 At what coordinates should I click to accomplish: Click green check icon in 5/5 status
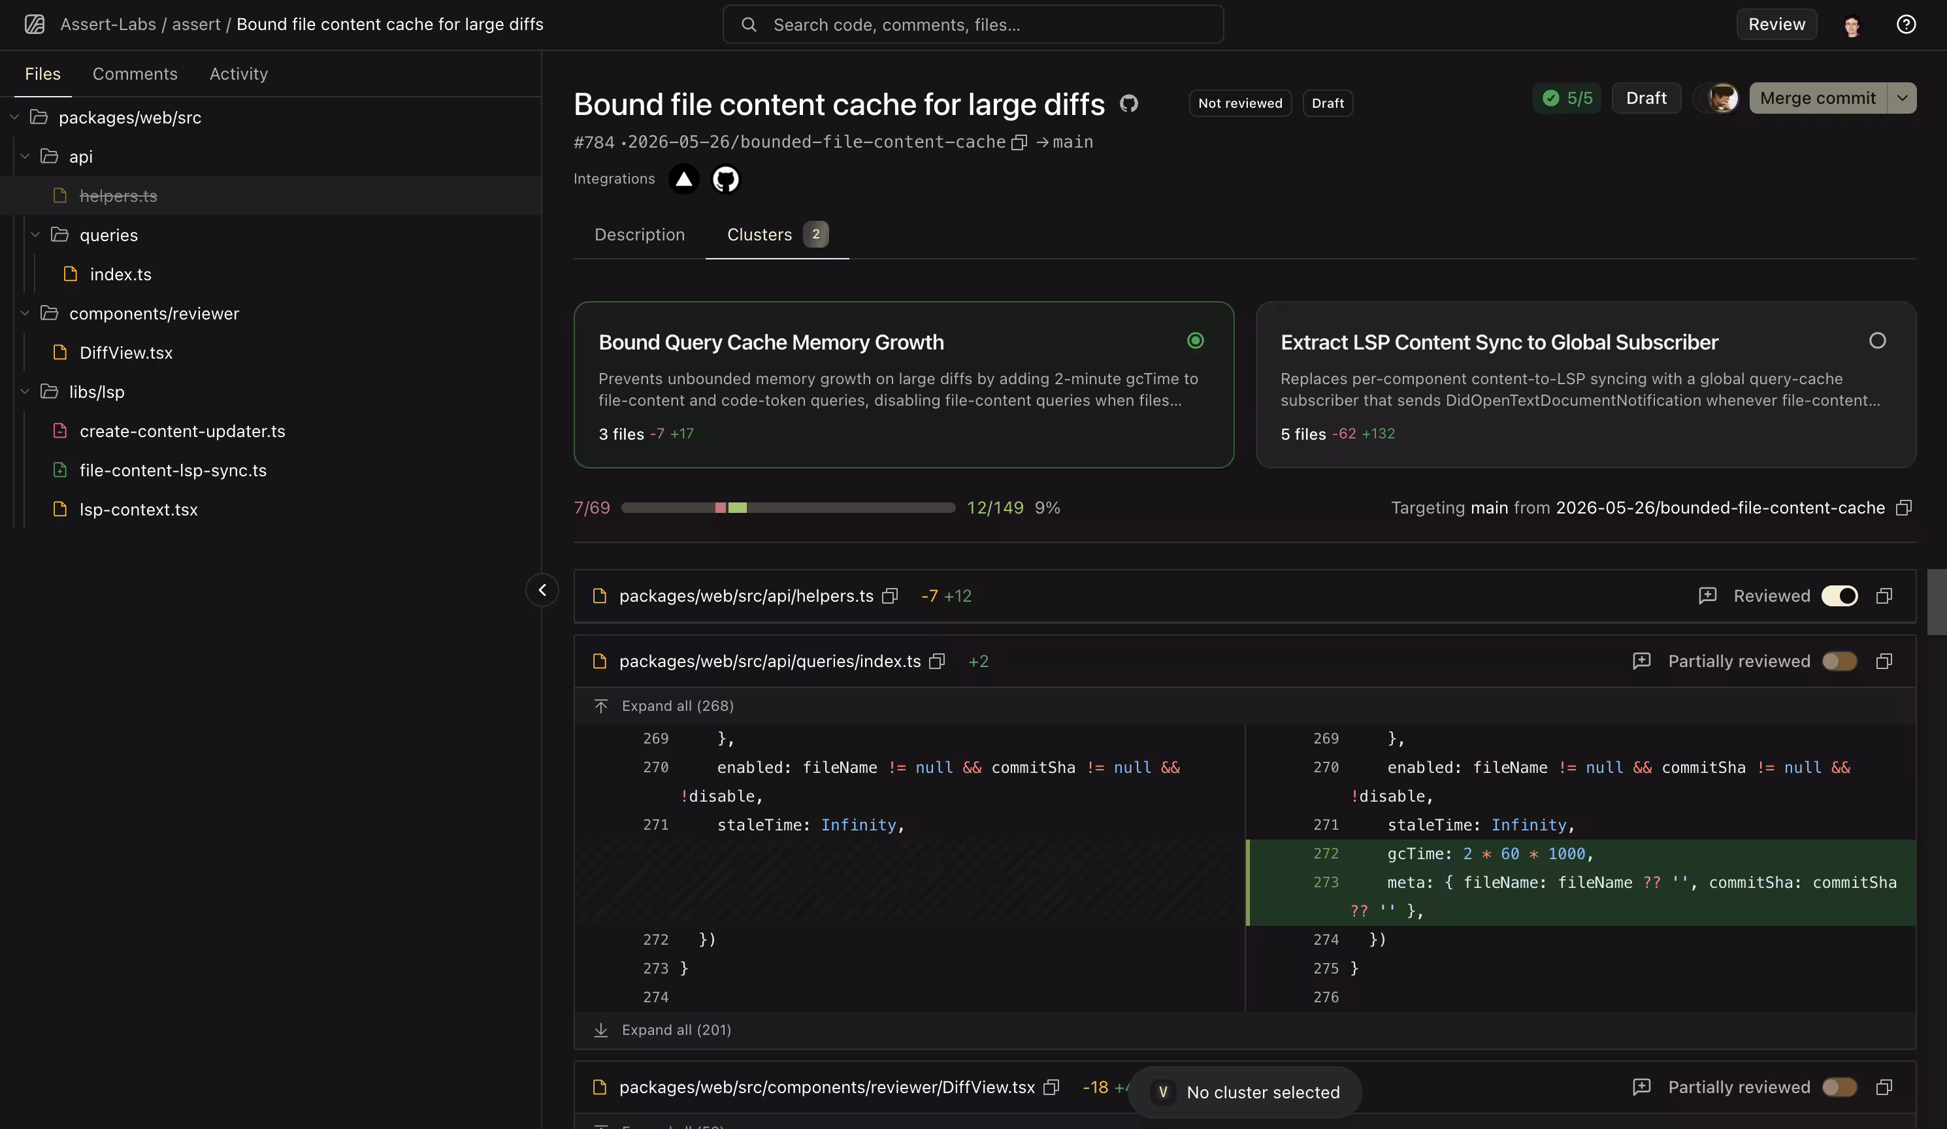click(x=1550, y=98)
